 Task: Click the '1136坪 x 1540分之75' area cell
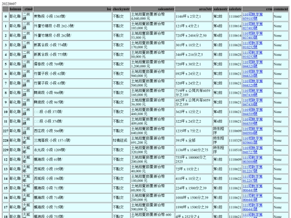[194, 150]
